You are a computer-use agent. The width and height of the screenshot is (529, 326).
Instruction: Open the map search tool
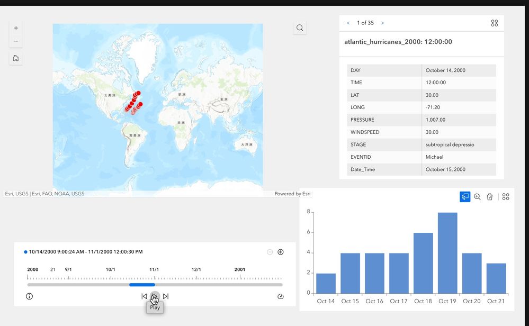click(x=300, y=28)
